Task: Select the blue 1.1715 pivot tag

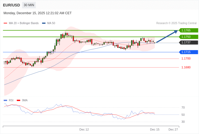Action: pos(188,52)
